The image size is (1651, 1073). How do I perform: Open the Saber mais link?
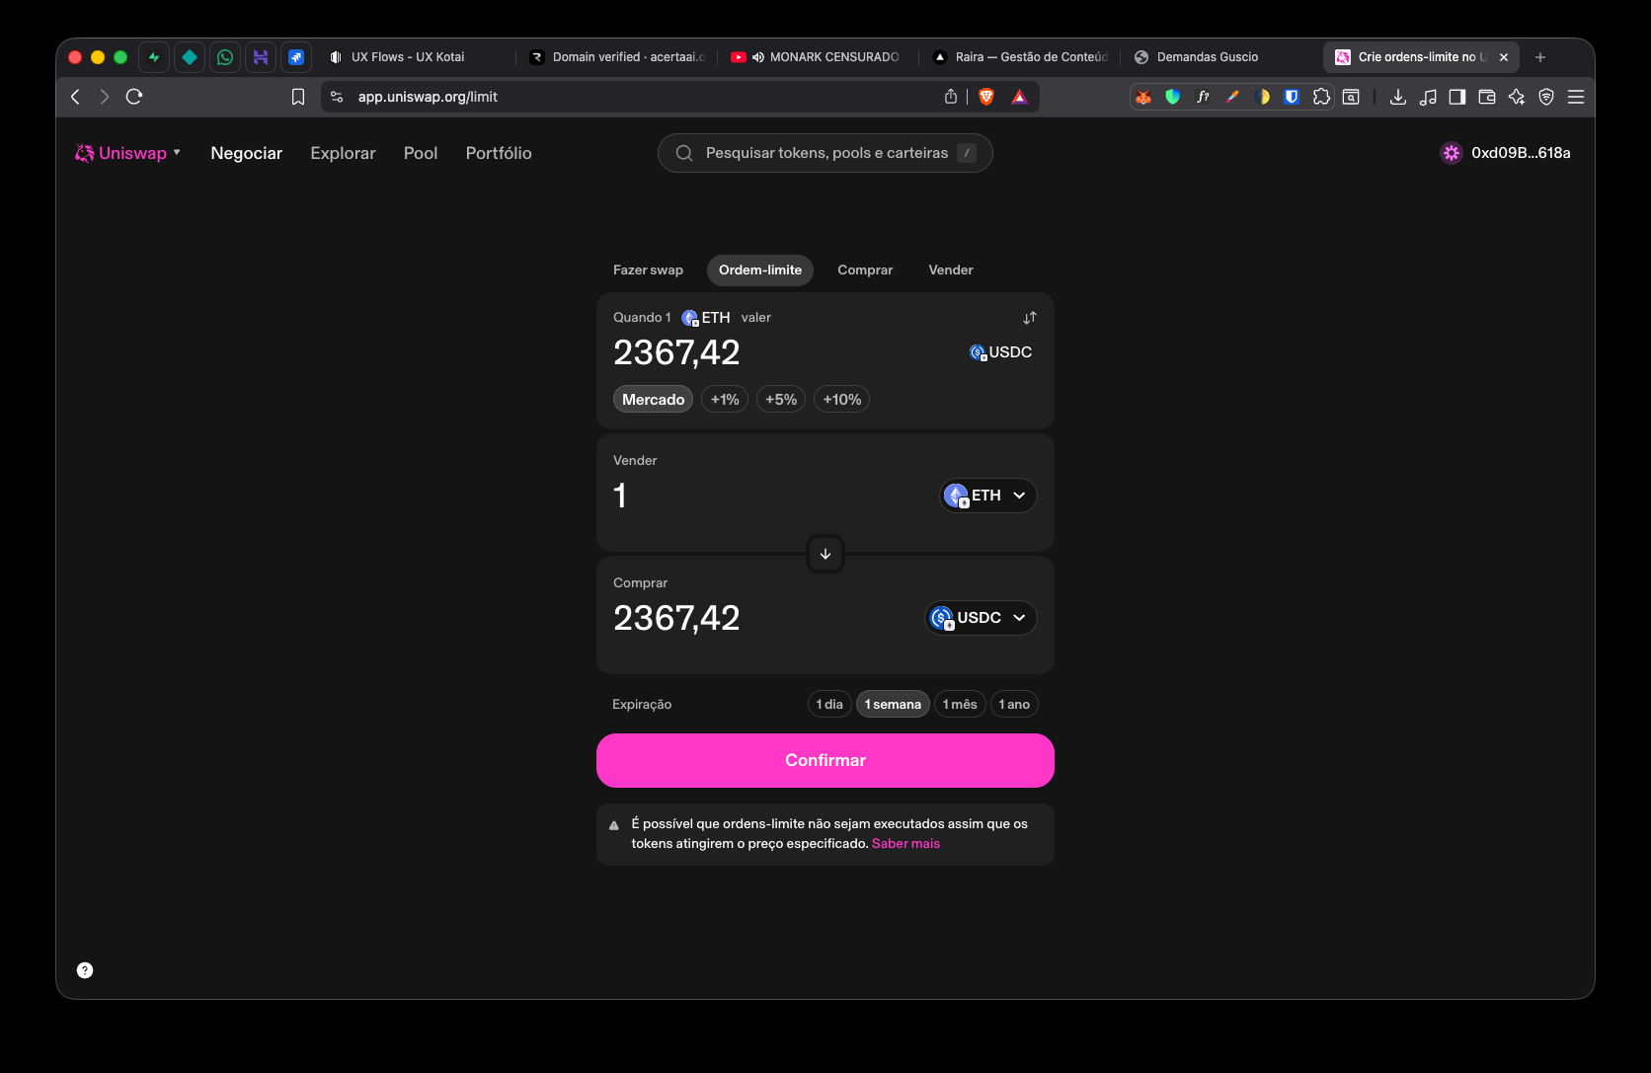[x=905, y=844]
